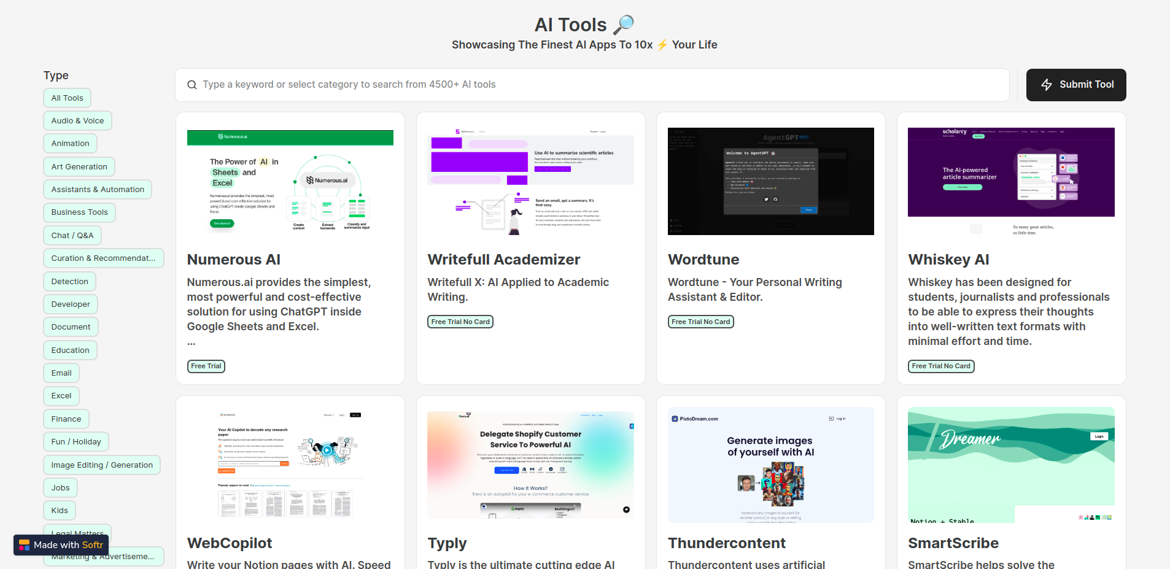Open the Typly card preview image

pyautogui.click(x=530, y=465)
